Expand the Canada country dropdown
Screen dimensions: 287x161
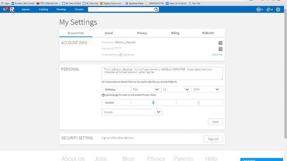[x=132, y=112]
